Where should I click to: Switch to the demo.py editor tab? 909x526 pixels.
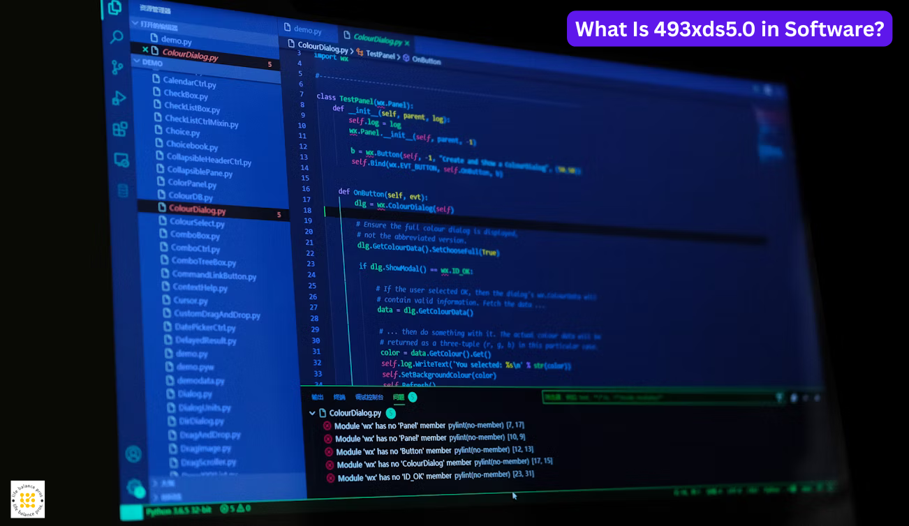coord(307,29)
